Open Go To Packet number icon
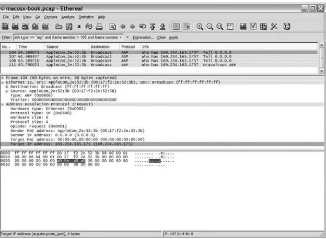Screen dimensions: 326x239 pos(143,27)
